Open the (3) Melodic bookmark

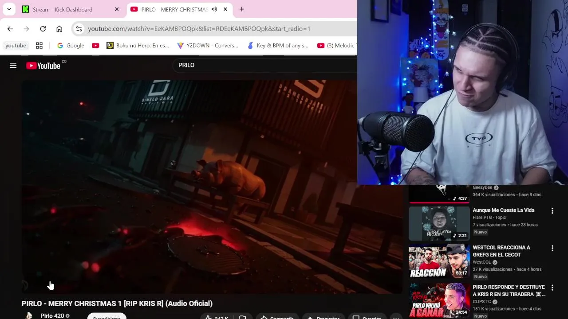pyautogui.click(x=336, y=46)
